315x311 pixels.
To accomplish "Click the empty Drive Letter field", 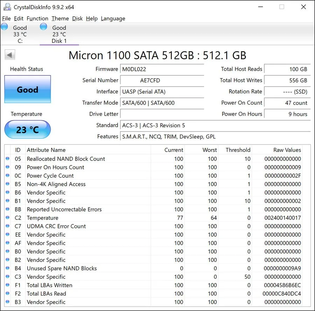I will (x=162, y=114).
